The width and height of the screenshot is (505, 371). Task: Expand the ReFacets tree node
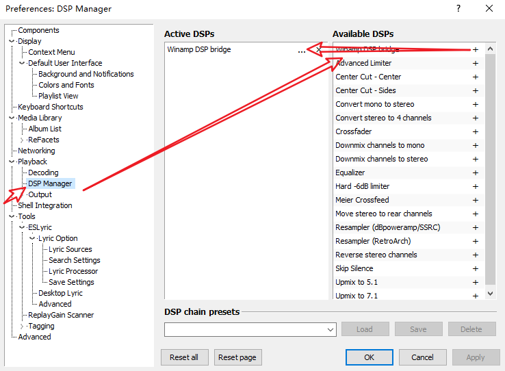click(x=22, y=140)
